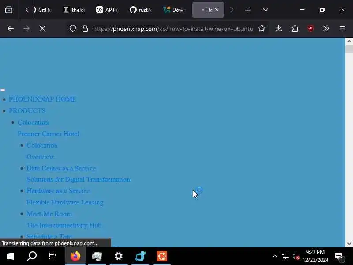
Task: Show hidden system tray icons
Action: coord(274,256)
